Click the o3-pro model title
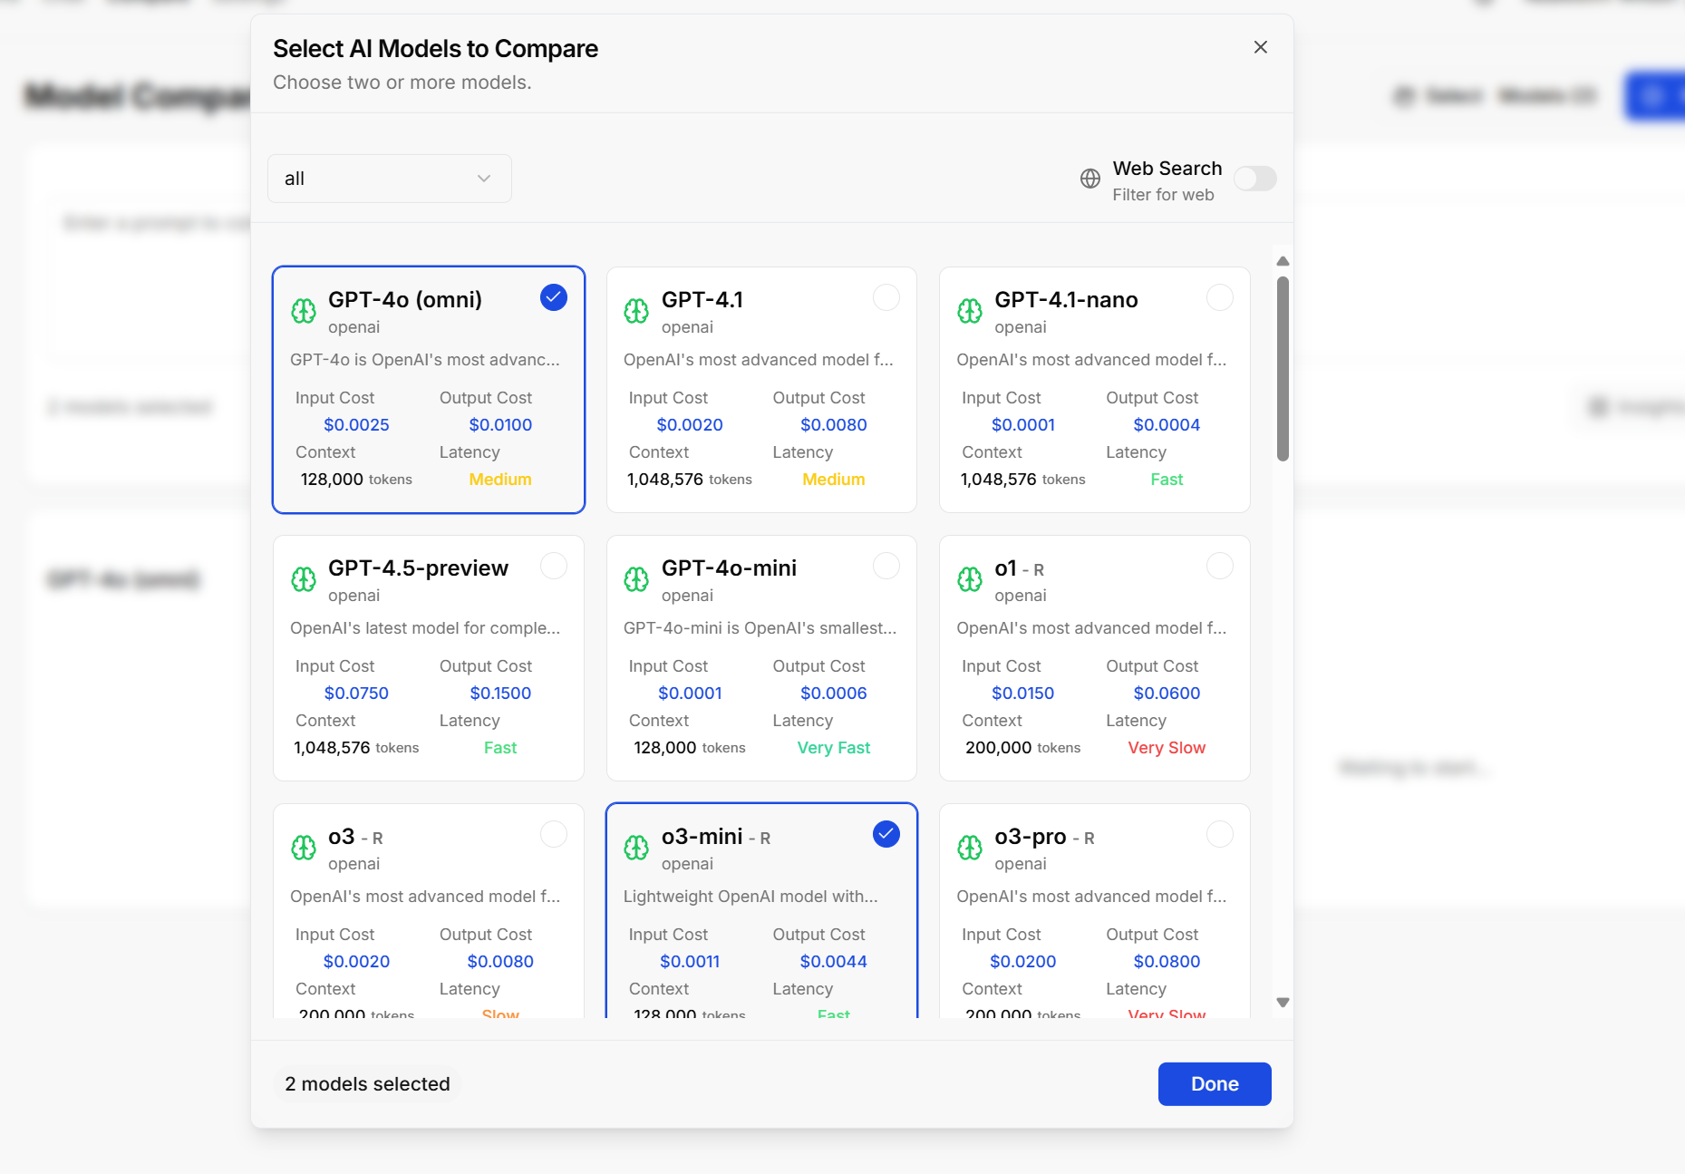Image resolution: width=1685 pixels, height=1174 pixels. tap(1031, 837)
